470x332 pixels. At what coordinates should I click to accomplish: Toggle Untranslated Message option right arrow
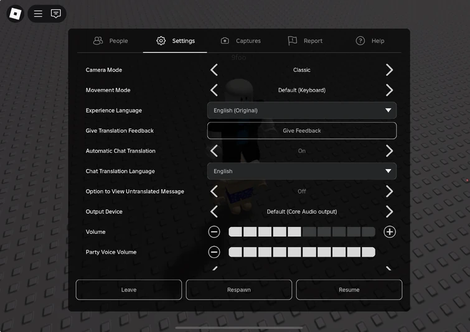[x=389, y=191]
